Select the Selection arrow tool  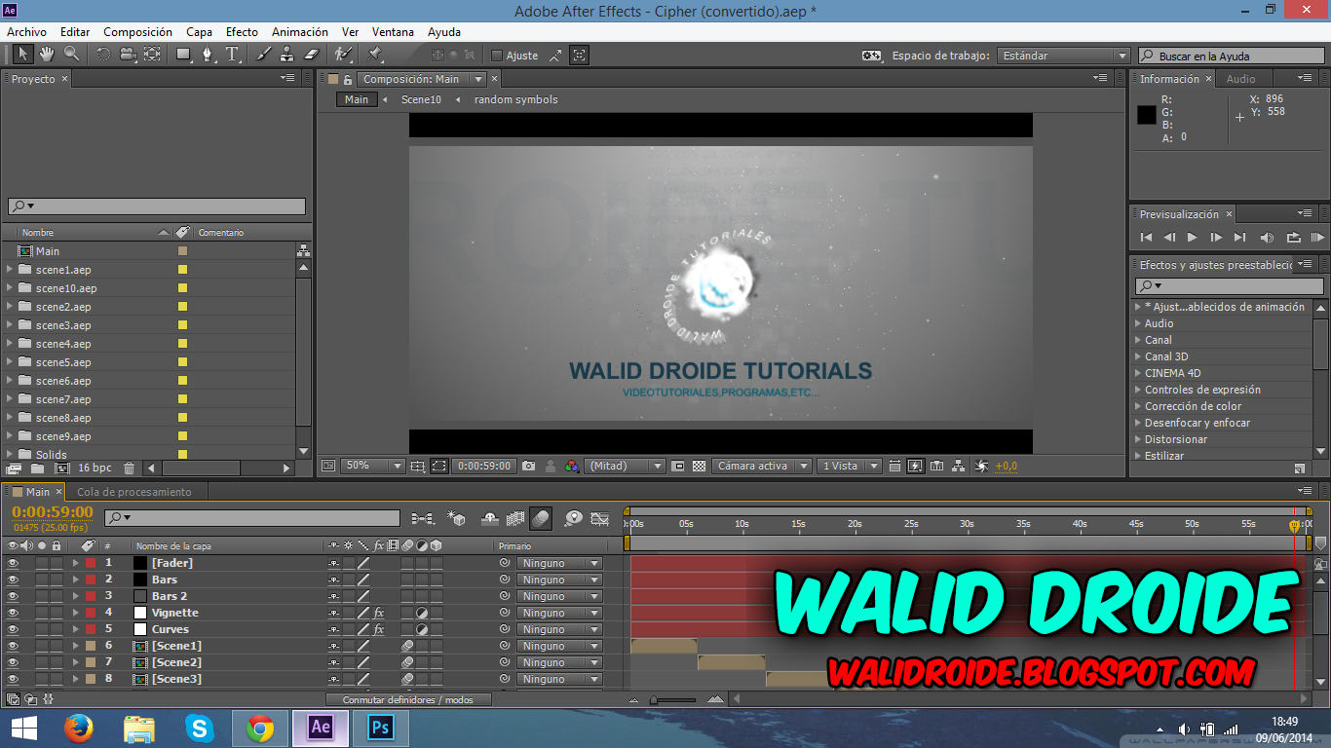click(22, 55)
